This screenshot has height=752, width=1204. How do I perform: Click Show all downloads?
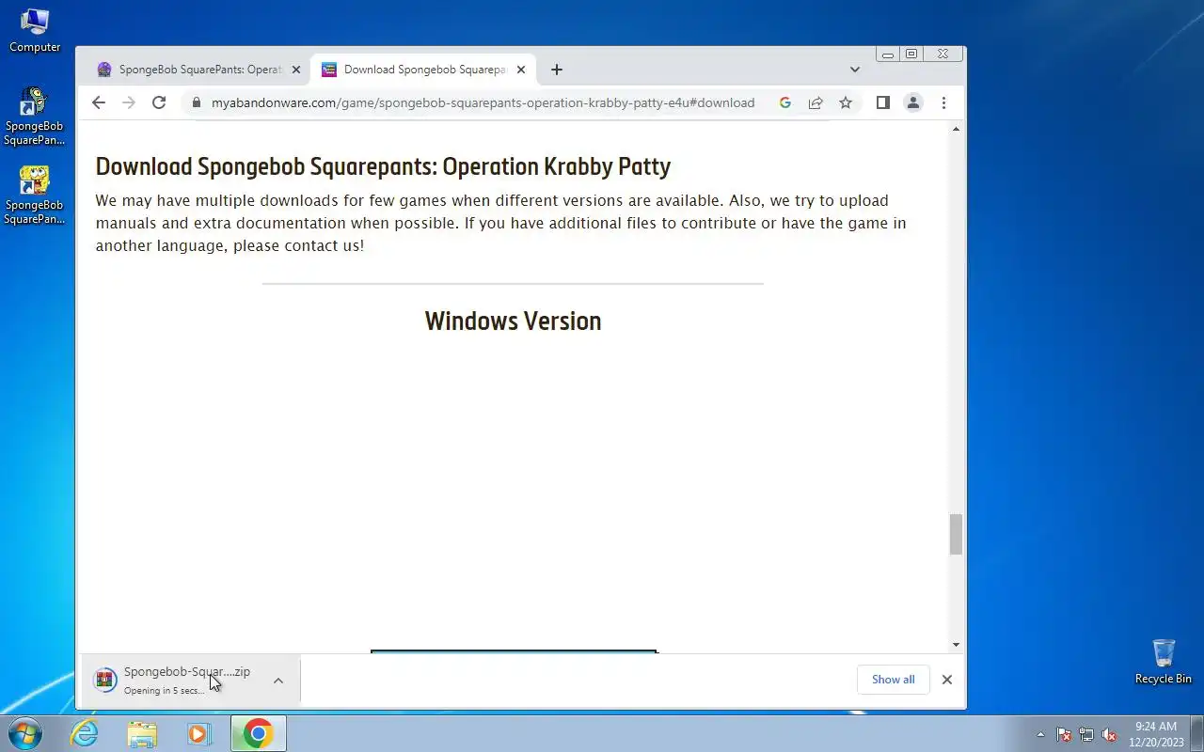pos(893,680)
